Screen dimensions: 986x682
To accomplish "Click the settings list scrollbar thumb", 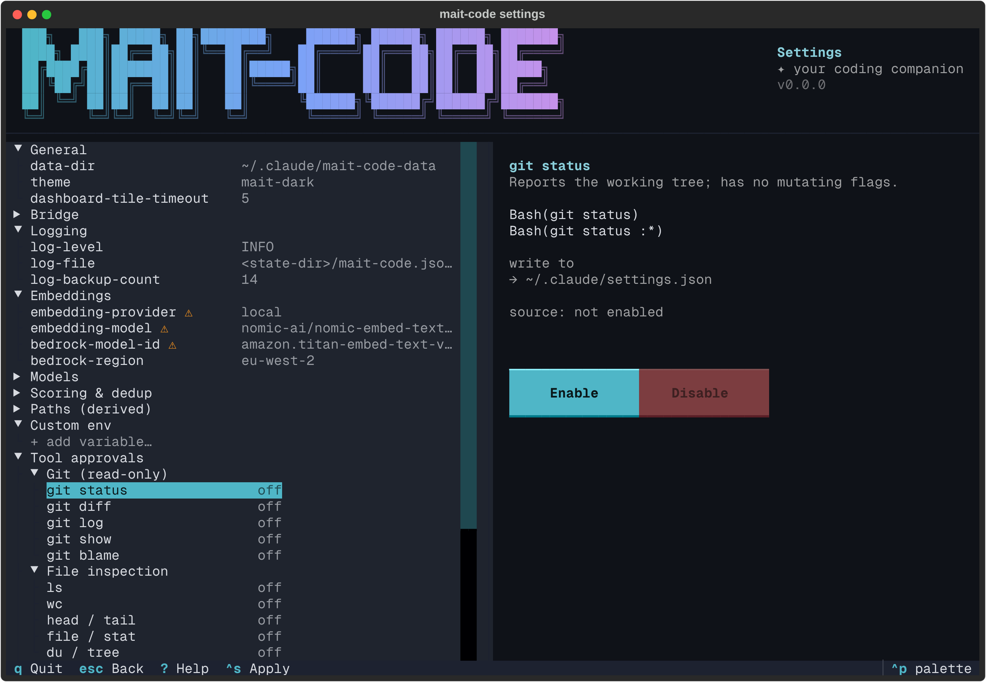I will click(x=468, y=335).
